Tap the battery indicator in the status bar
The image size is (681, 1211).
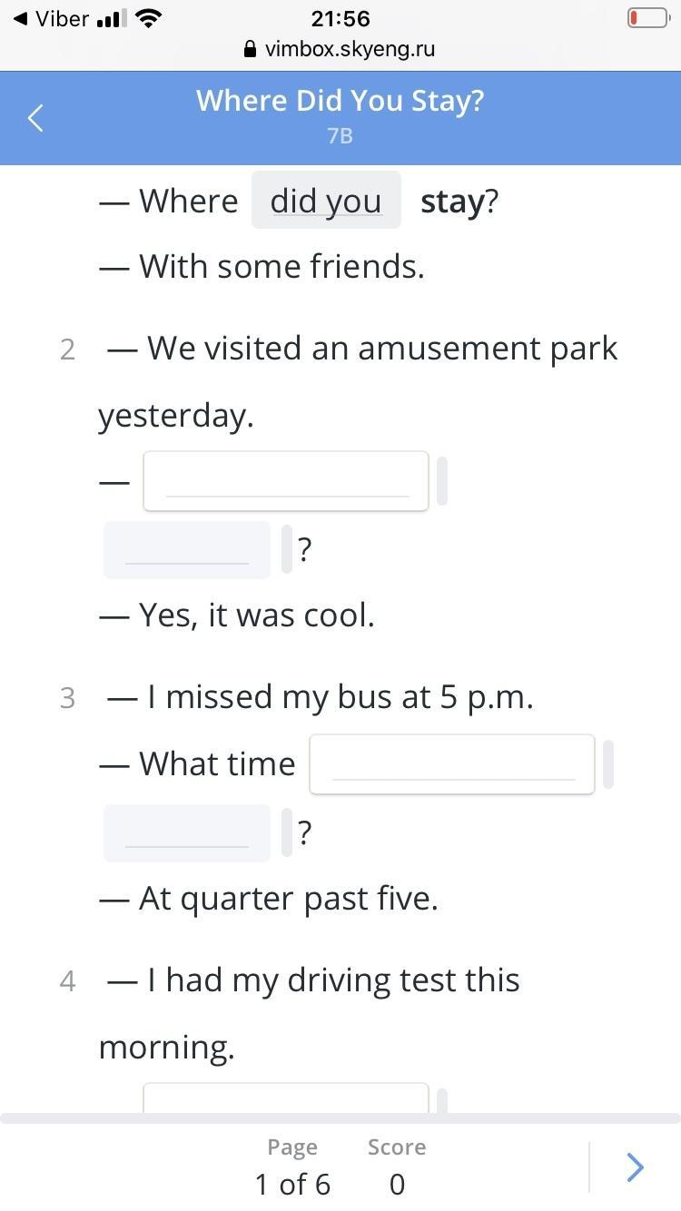(647, 18)
